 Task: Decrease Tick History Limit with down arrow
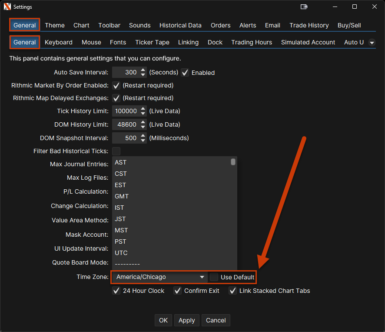(143, 114)
